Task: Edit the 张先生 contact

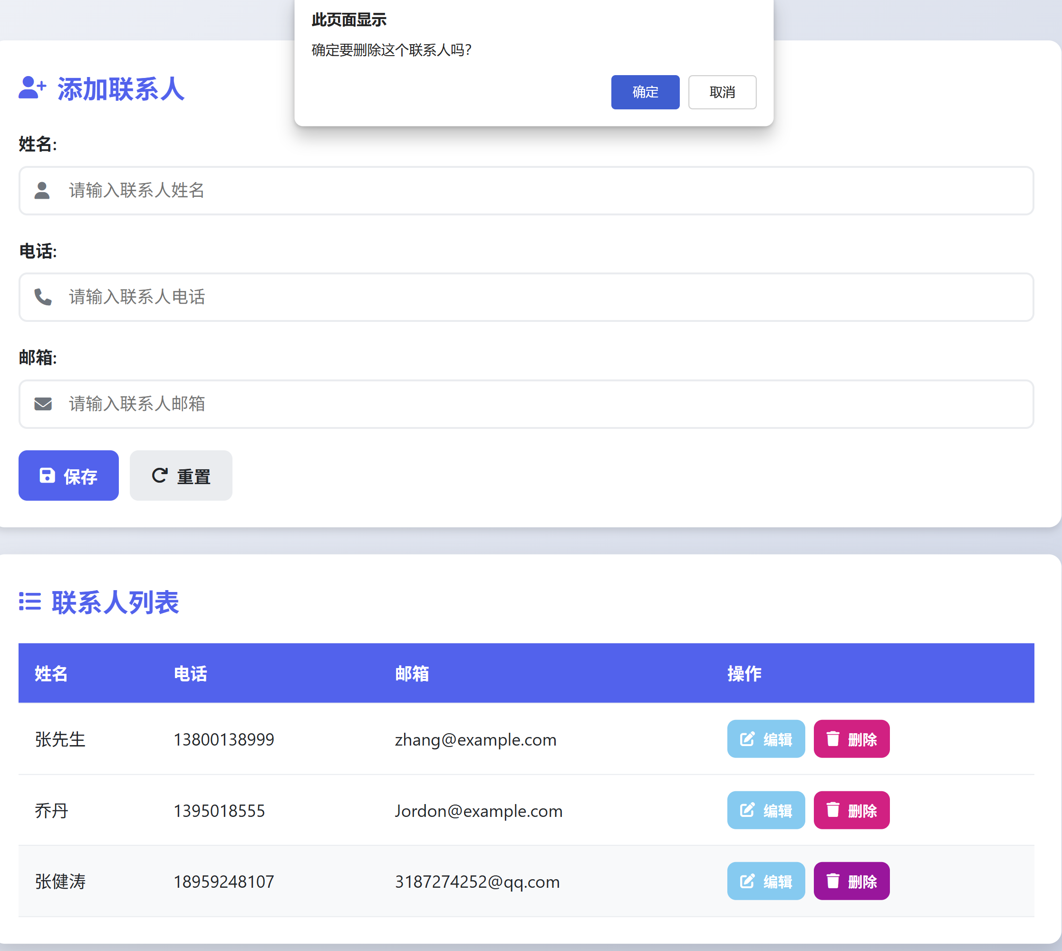Action: (x=765, y=739)
